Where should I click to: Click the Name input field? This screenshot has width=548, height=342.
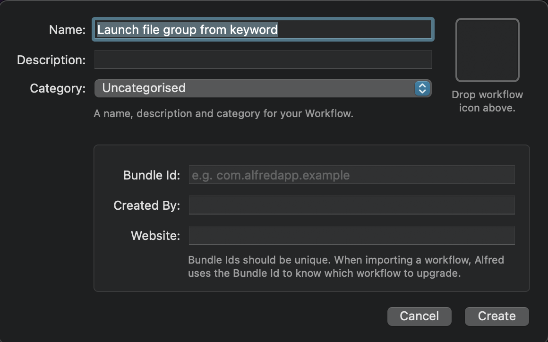[263, 29]
